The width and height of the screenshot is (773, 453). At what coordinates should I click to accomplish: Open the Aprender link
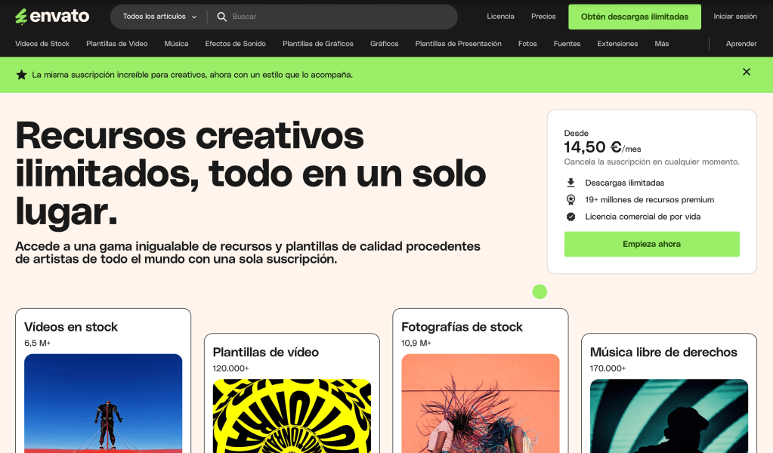click(741, 44)
